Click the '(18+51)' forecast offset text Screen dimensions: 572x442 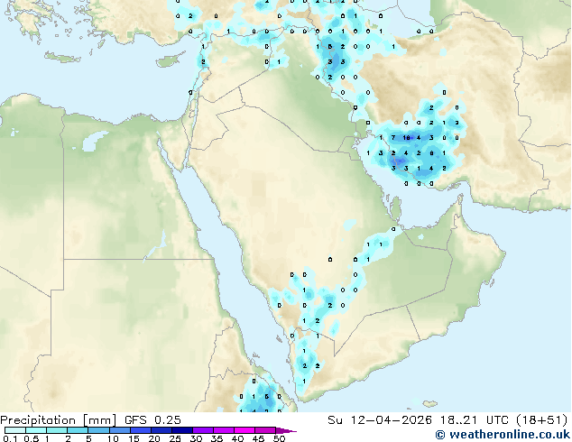[x=543, y=420]
